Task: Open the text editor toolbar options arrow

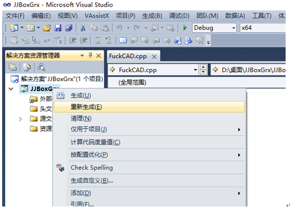Action: tap(208, 42)
